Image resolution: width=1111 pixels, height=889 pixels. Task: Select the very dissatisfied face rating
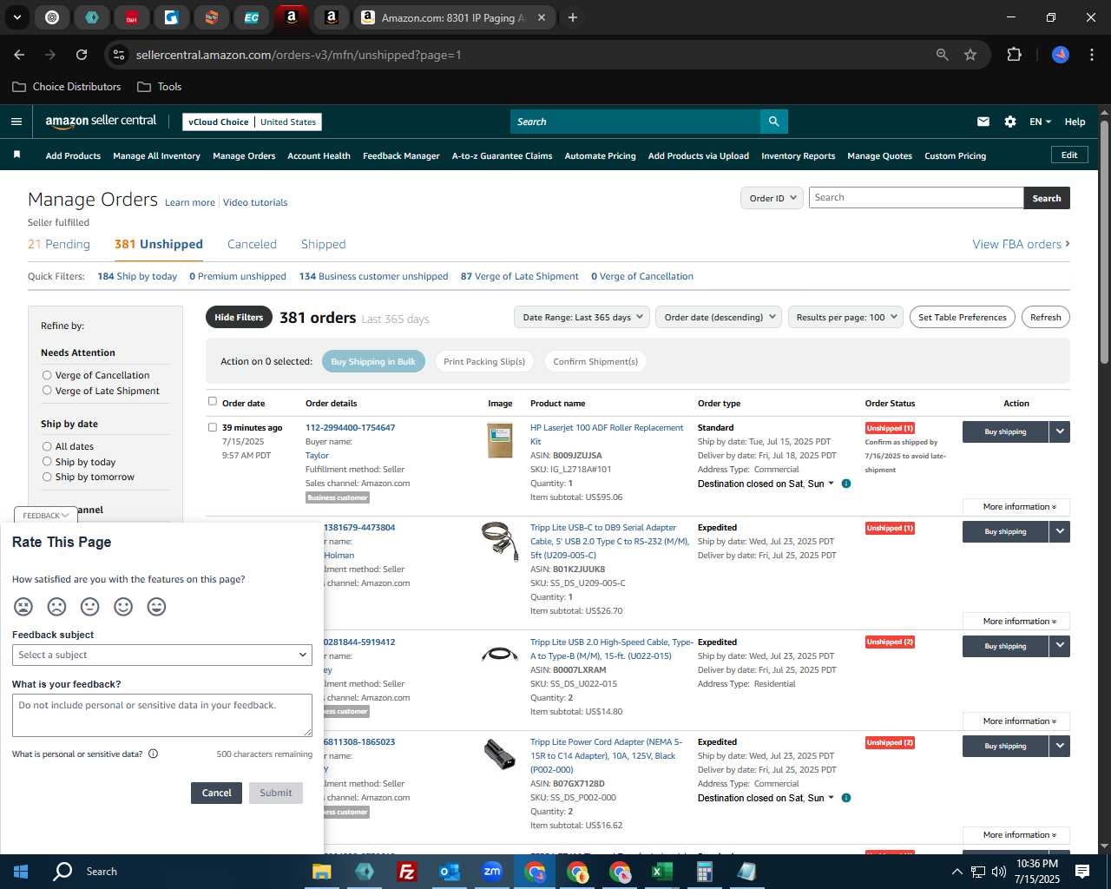click(23, 607)
